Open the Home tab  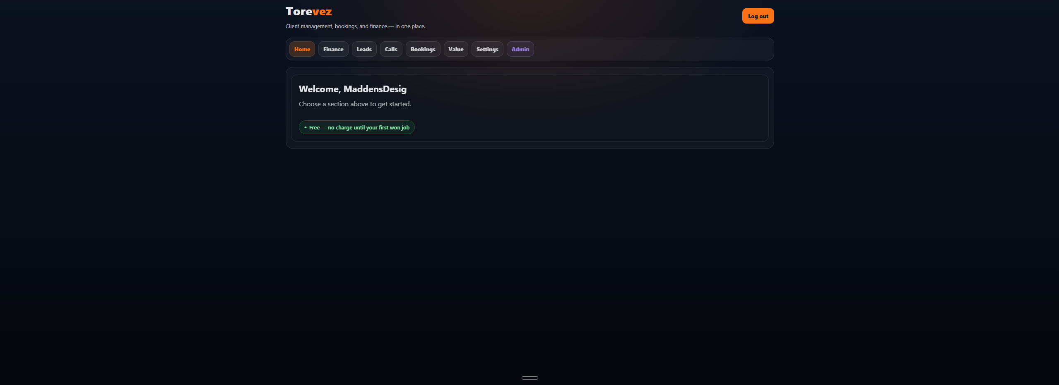point(302,49)
